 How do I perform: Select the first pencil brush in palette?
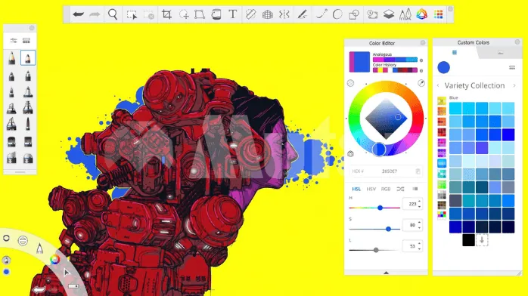click(x=11, y=58)
